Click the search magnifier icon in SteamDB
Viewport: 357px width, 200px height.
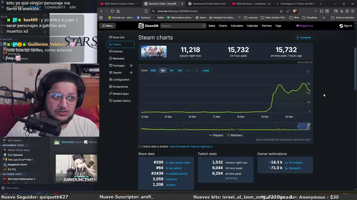click(x=204, y=26)
